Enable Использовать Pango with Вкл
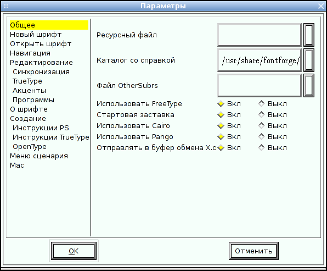 pyautogui.click(x=229, y=137)
